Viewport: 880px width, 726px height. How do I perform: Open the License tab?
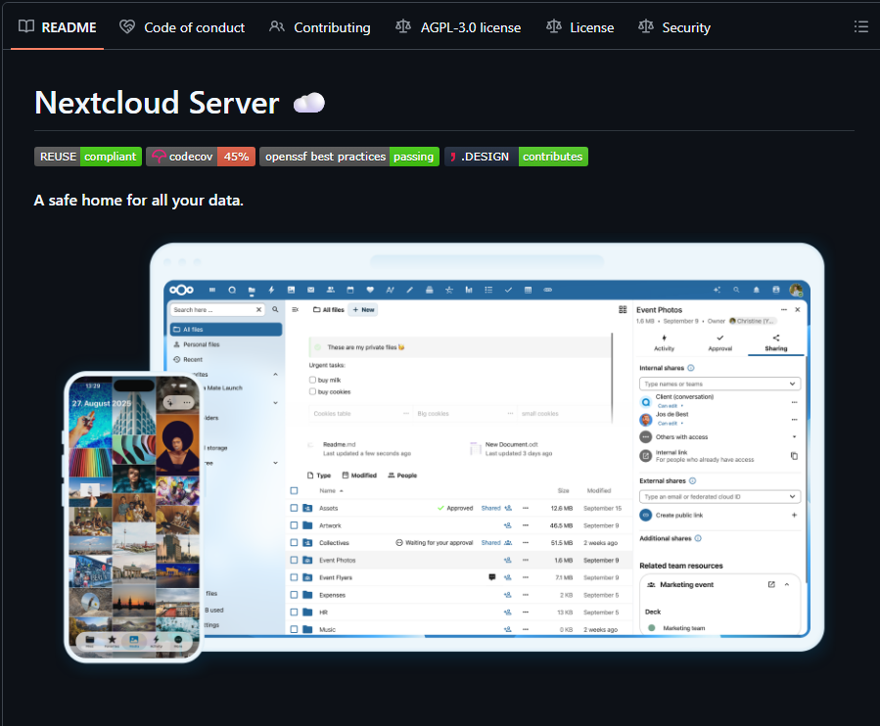580,27
